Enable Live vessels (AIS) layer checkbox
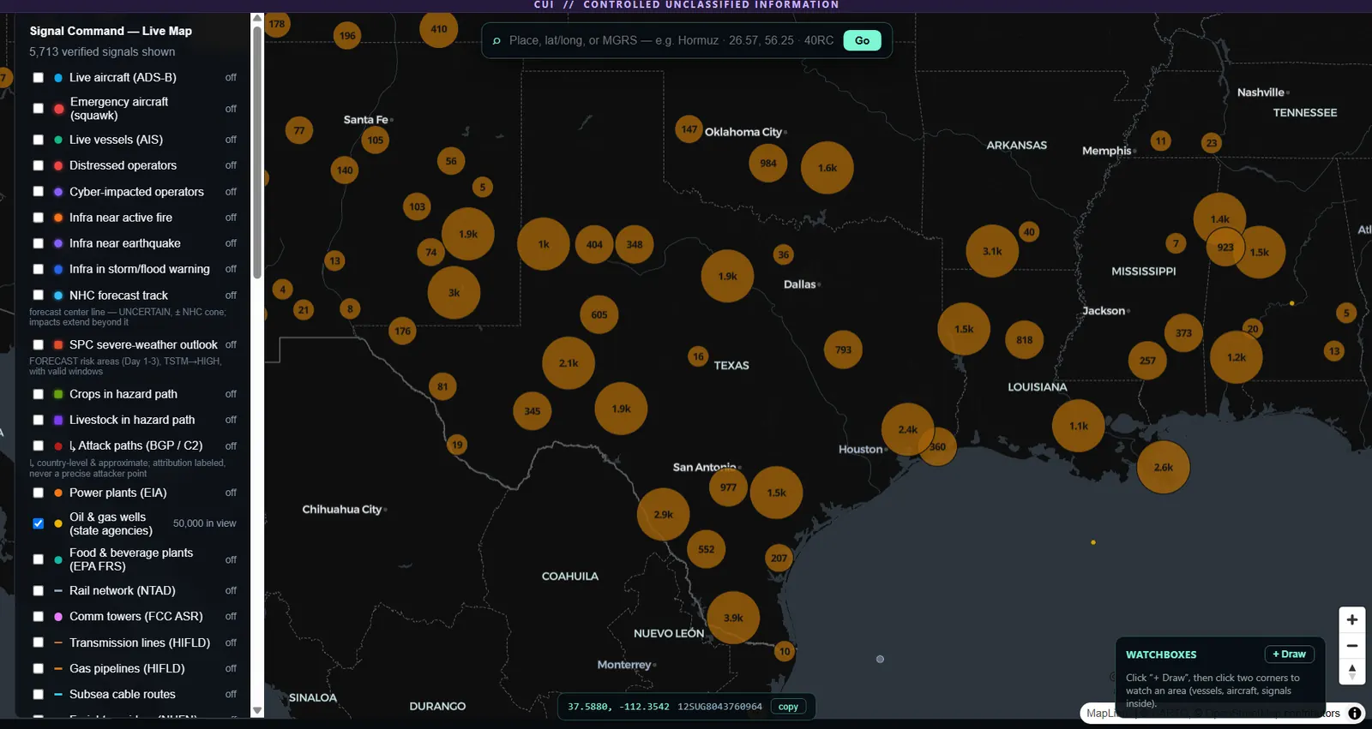Image resolution: width=1372 pixels, height=729 pixels. (x=38, y=140)
